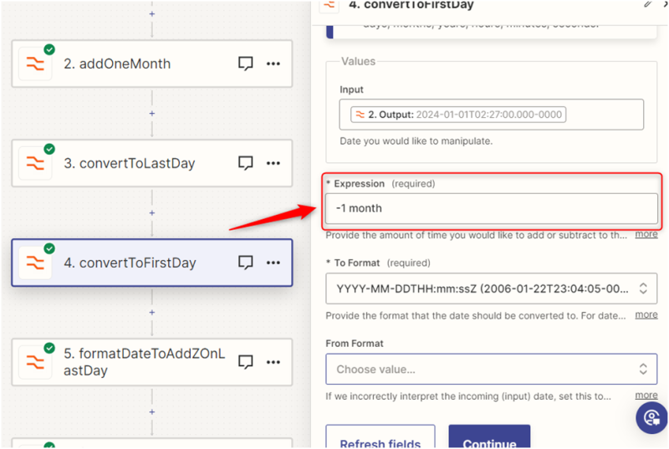Open comments on the convertToLastDay step
This screenshot has height=449, width=669.
coord(246,163)
